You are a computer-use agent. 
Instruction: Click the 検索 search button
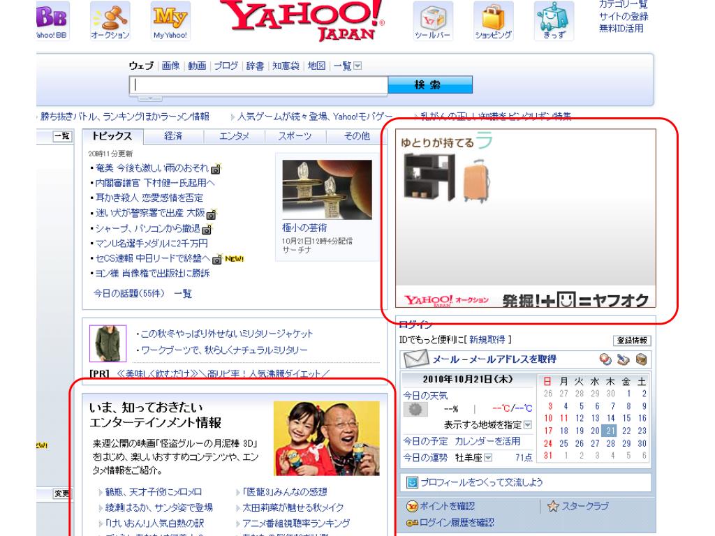430,84
